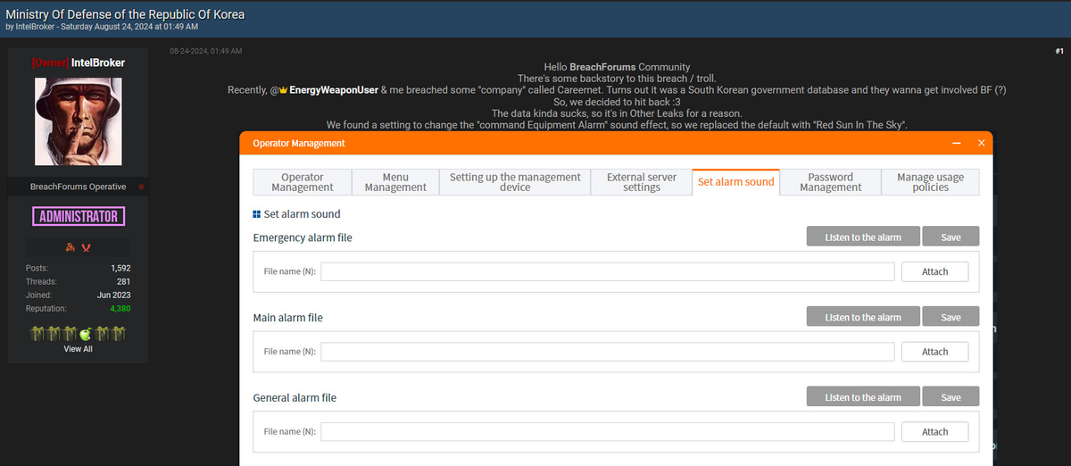Select the Set alarm sound tab
Image resolution: width=1071 pixels, height=466 pixels.
736,182
